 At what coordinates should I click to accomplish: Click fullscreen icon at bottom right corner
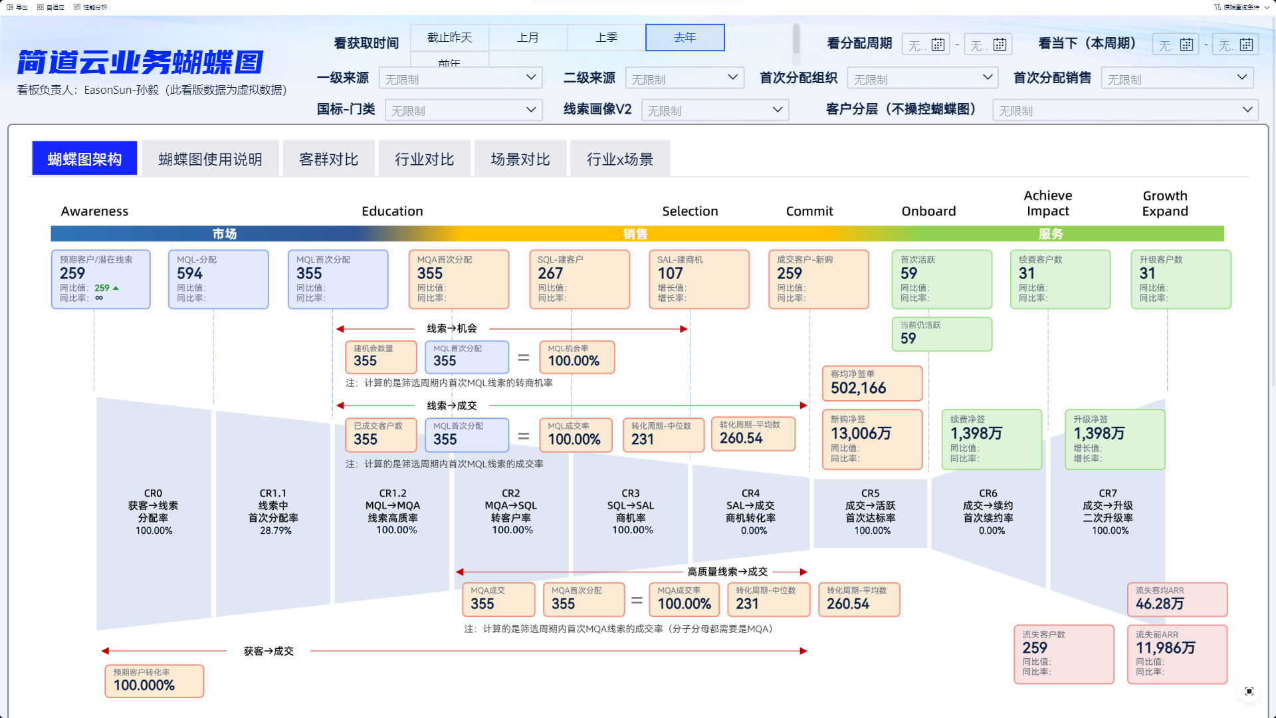(1249, 691)
